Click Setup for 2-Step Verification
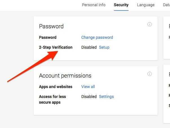 coord(104,47)
